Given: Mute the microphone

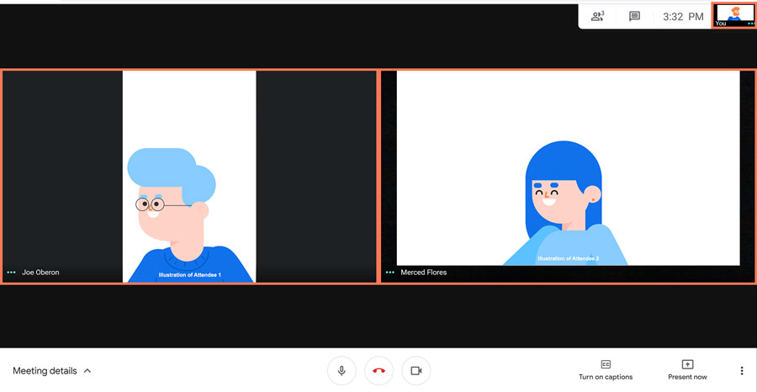Looking at the screenshot, I should [x=341, y=371].
